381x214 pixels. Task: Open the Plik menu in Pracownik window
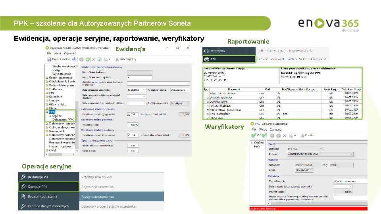click(49, 53)
